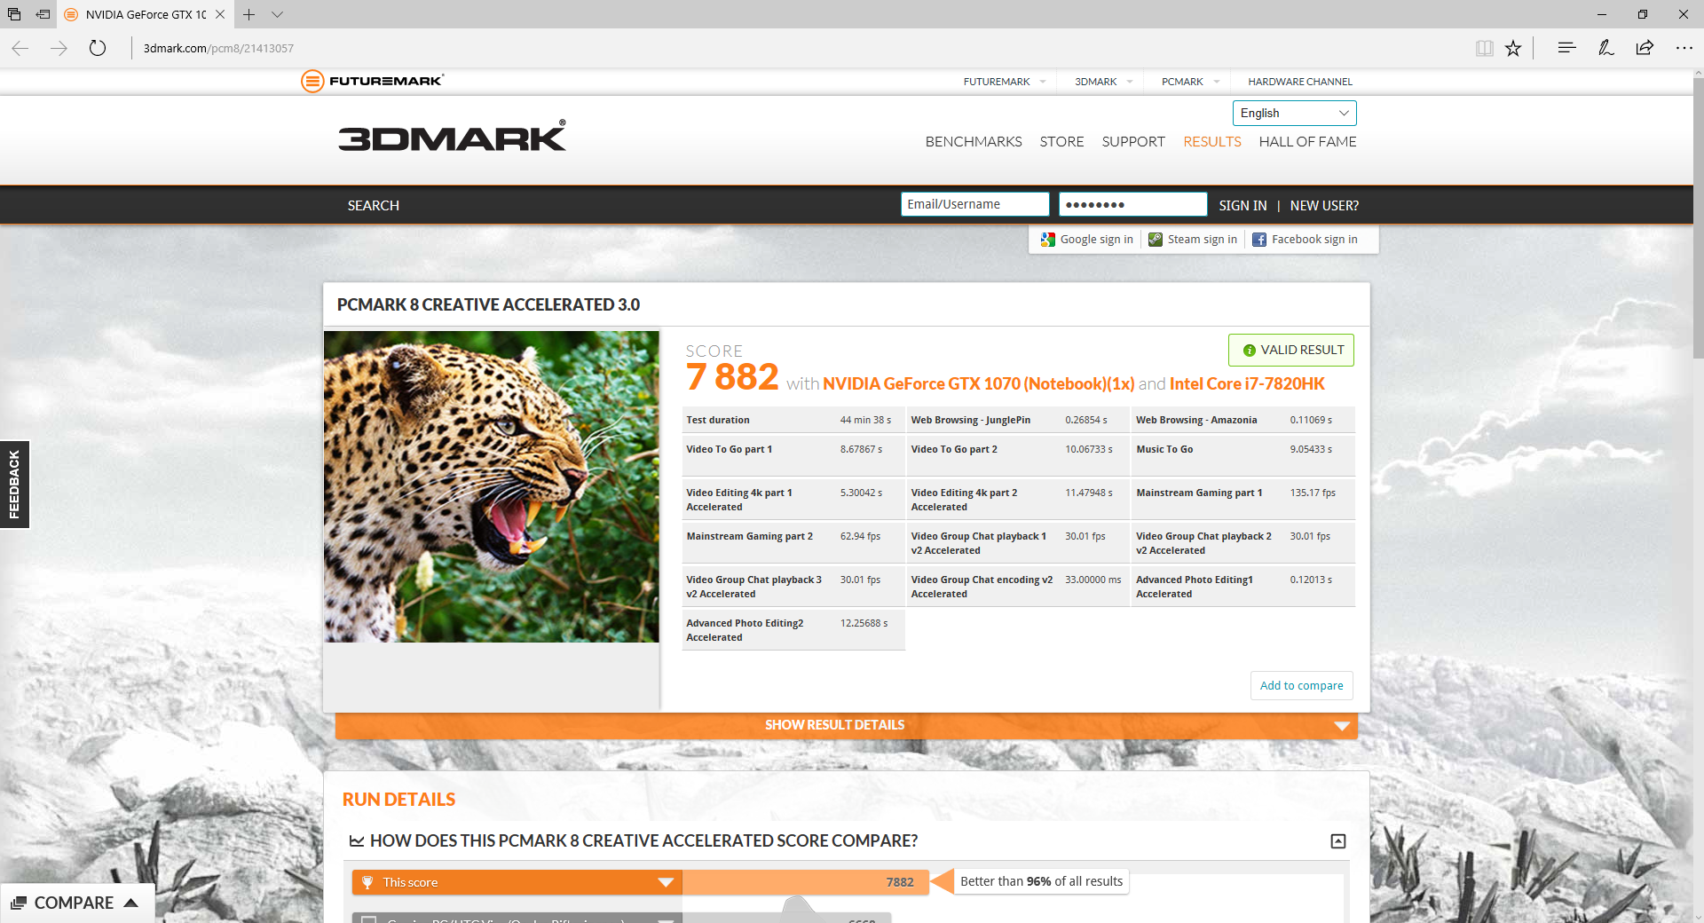
Task: Click the Test duration row
Action: coord(793,420)
